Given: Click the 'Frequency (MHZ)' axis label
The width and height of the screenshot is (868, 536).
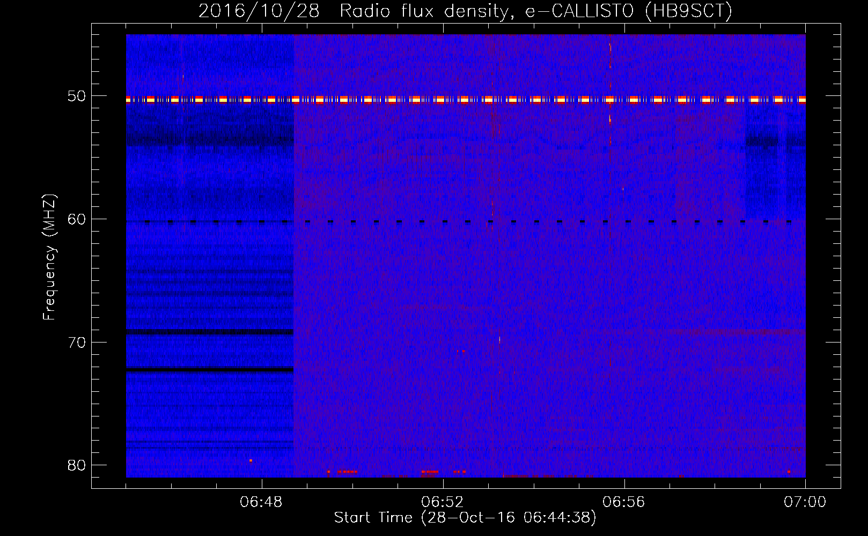Looking at the screenshot, I should (x=49, y=257).
